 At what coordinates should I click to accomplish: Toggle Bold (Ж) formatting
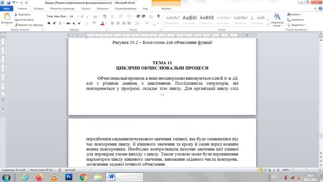(49, 23)
